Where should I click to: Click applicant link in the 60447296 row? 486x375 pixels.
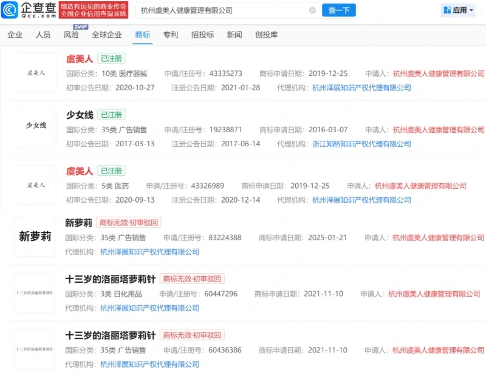coord(434,294)
